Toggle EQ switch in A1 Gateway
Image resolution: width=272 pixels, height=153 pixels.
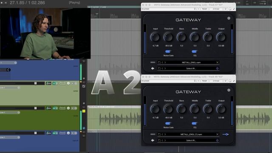(194, 51)
